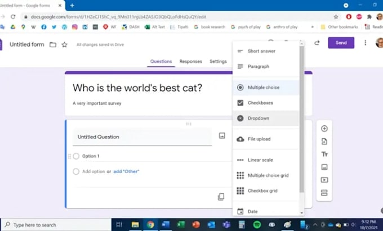
Task: Select the Option 1 radio button
Action: (76, 156)
